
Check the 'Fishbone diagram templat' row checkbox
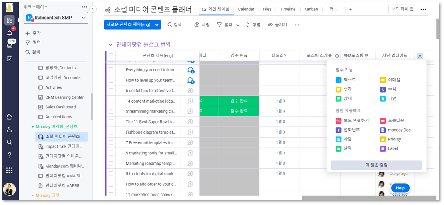click(111, 132)
